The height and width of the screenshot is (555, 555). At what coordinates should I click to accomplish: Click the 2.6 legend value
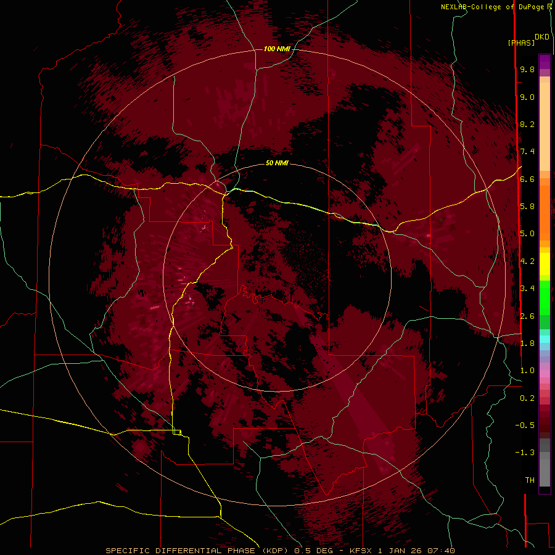(527, 316)
